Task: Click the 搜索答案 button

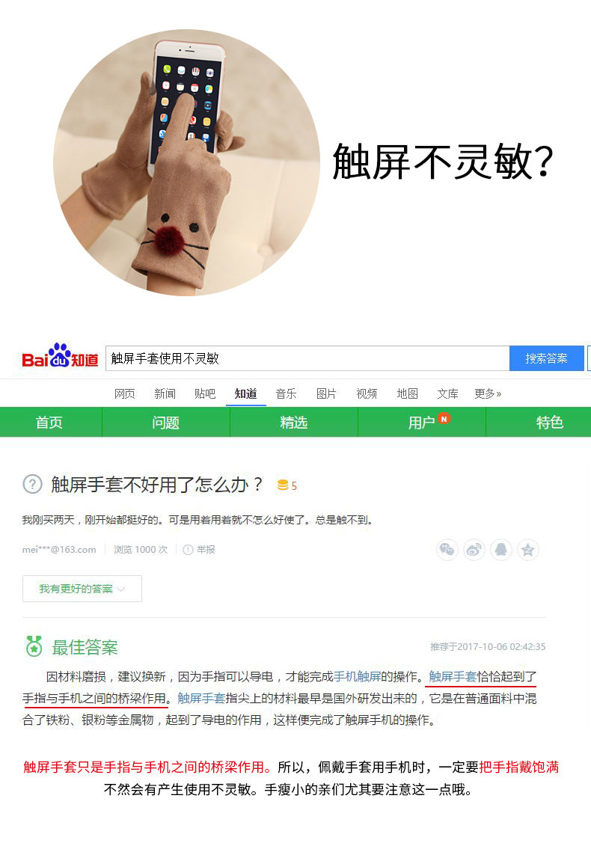Action: pyautogui.click(x=546, y=358)
